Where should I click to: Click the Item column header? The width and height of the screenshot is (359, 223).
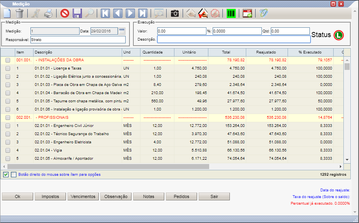[x=24, y=52]
